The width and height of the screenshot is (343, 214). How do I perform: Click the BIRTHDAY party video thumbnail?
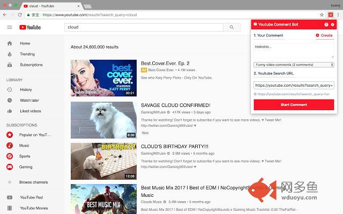coord(103,162)
